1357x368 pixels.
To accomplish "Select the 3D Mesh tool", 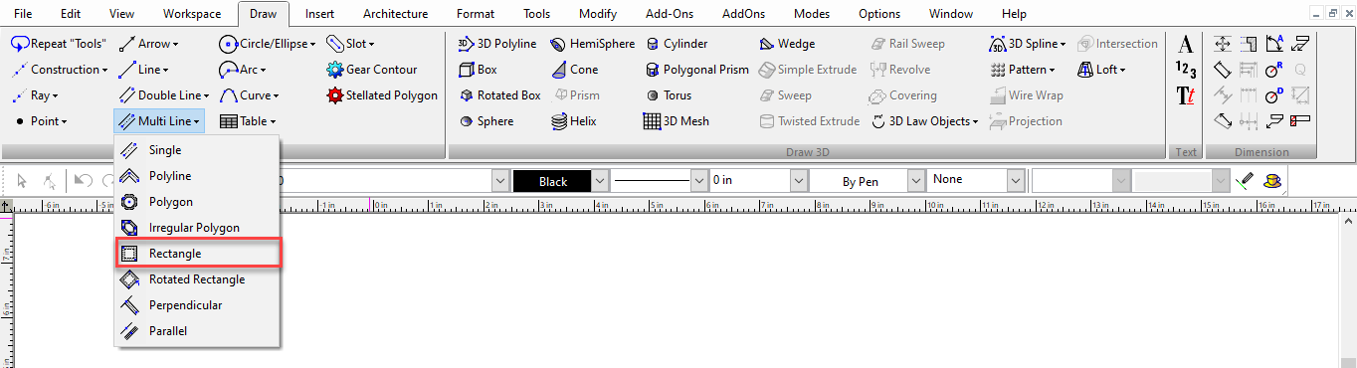I will click(676, 121).
